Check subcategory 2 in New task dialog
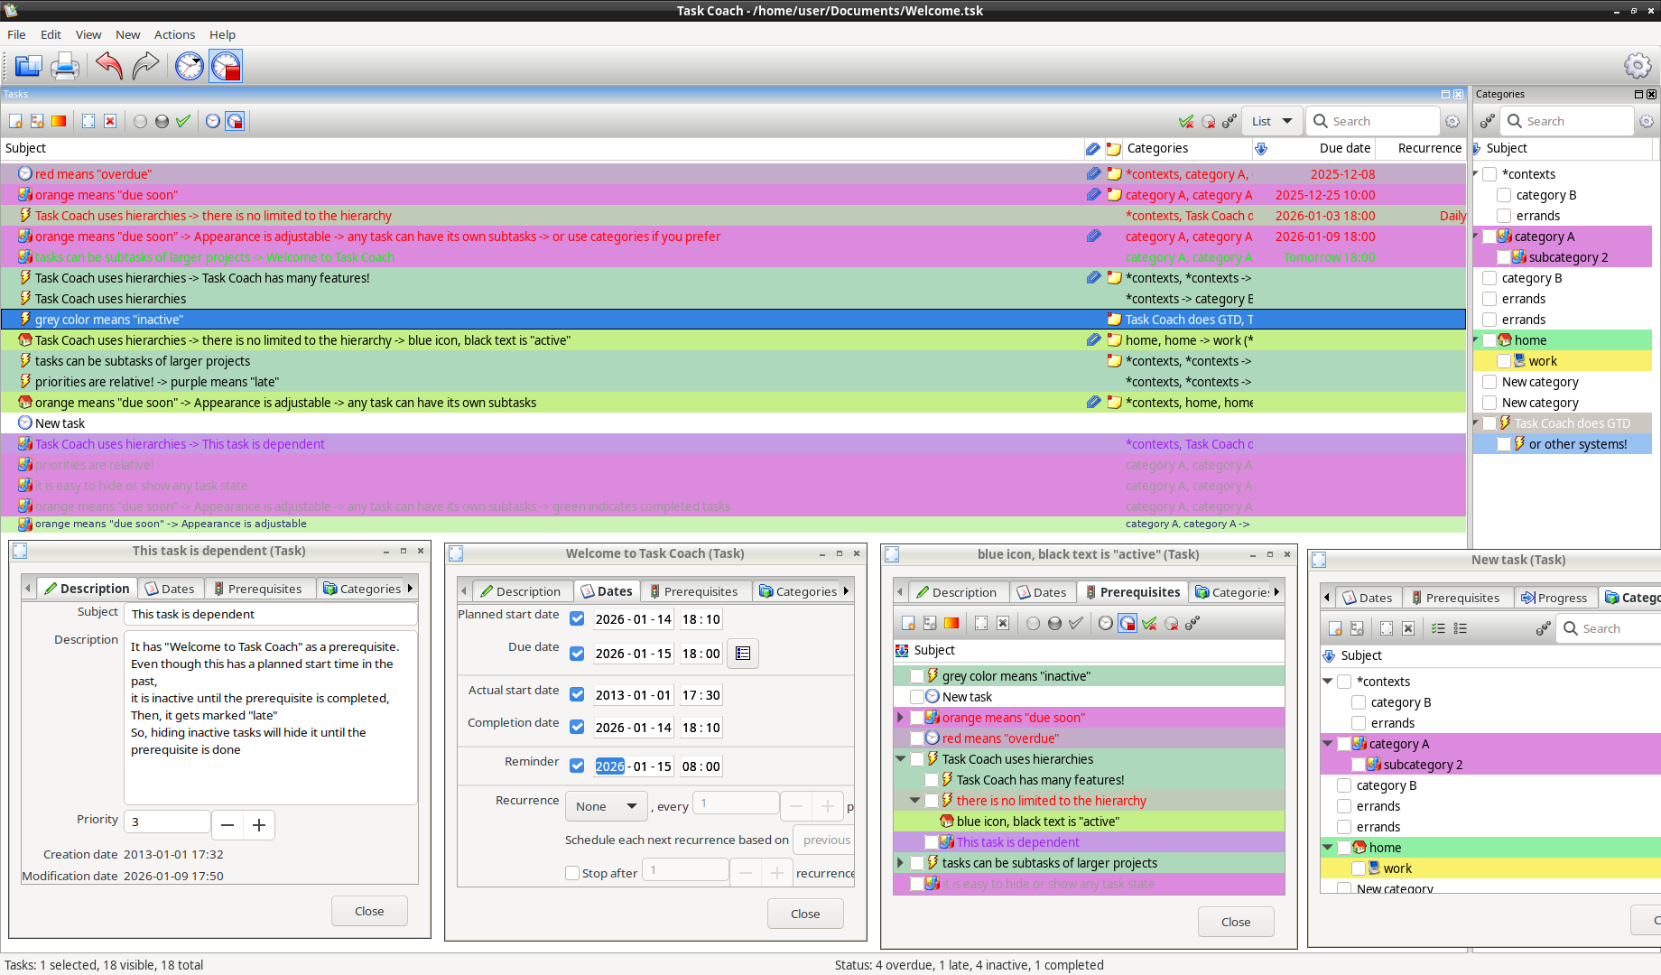 pyautogui.click(x=1359, y=765)
